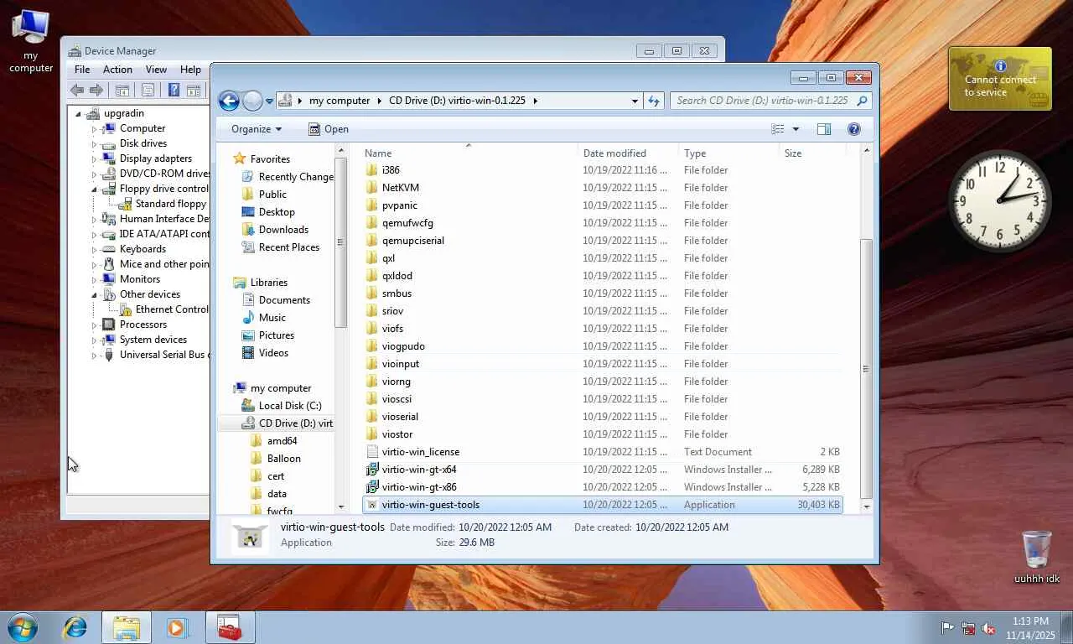Open the Start menu
1073x644 pixels.
(x=23, y=627)
